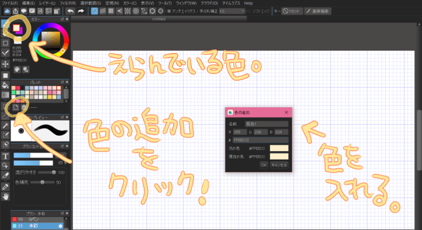
Task: Undock the brush preview panel
Action: click(63, 117)
